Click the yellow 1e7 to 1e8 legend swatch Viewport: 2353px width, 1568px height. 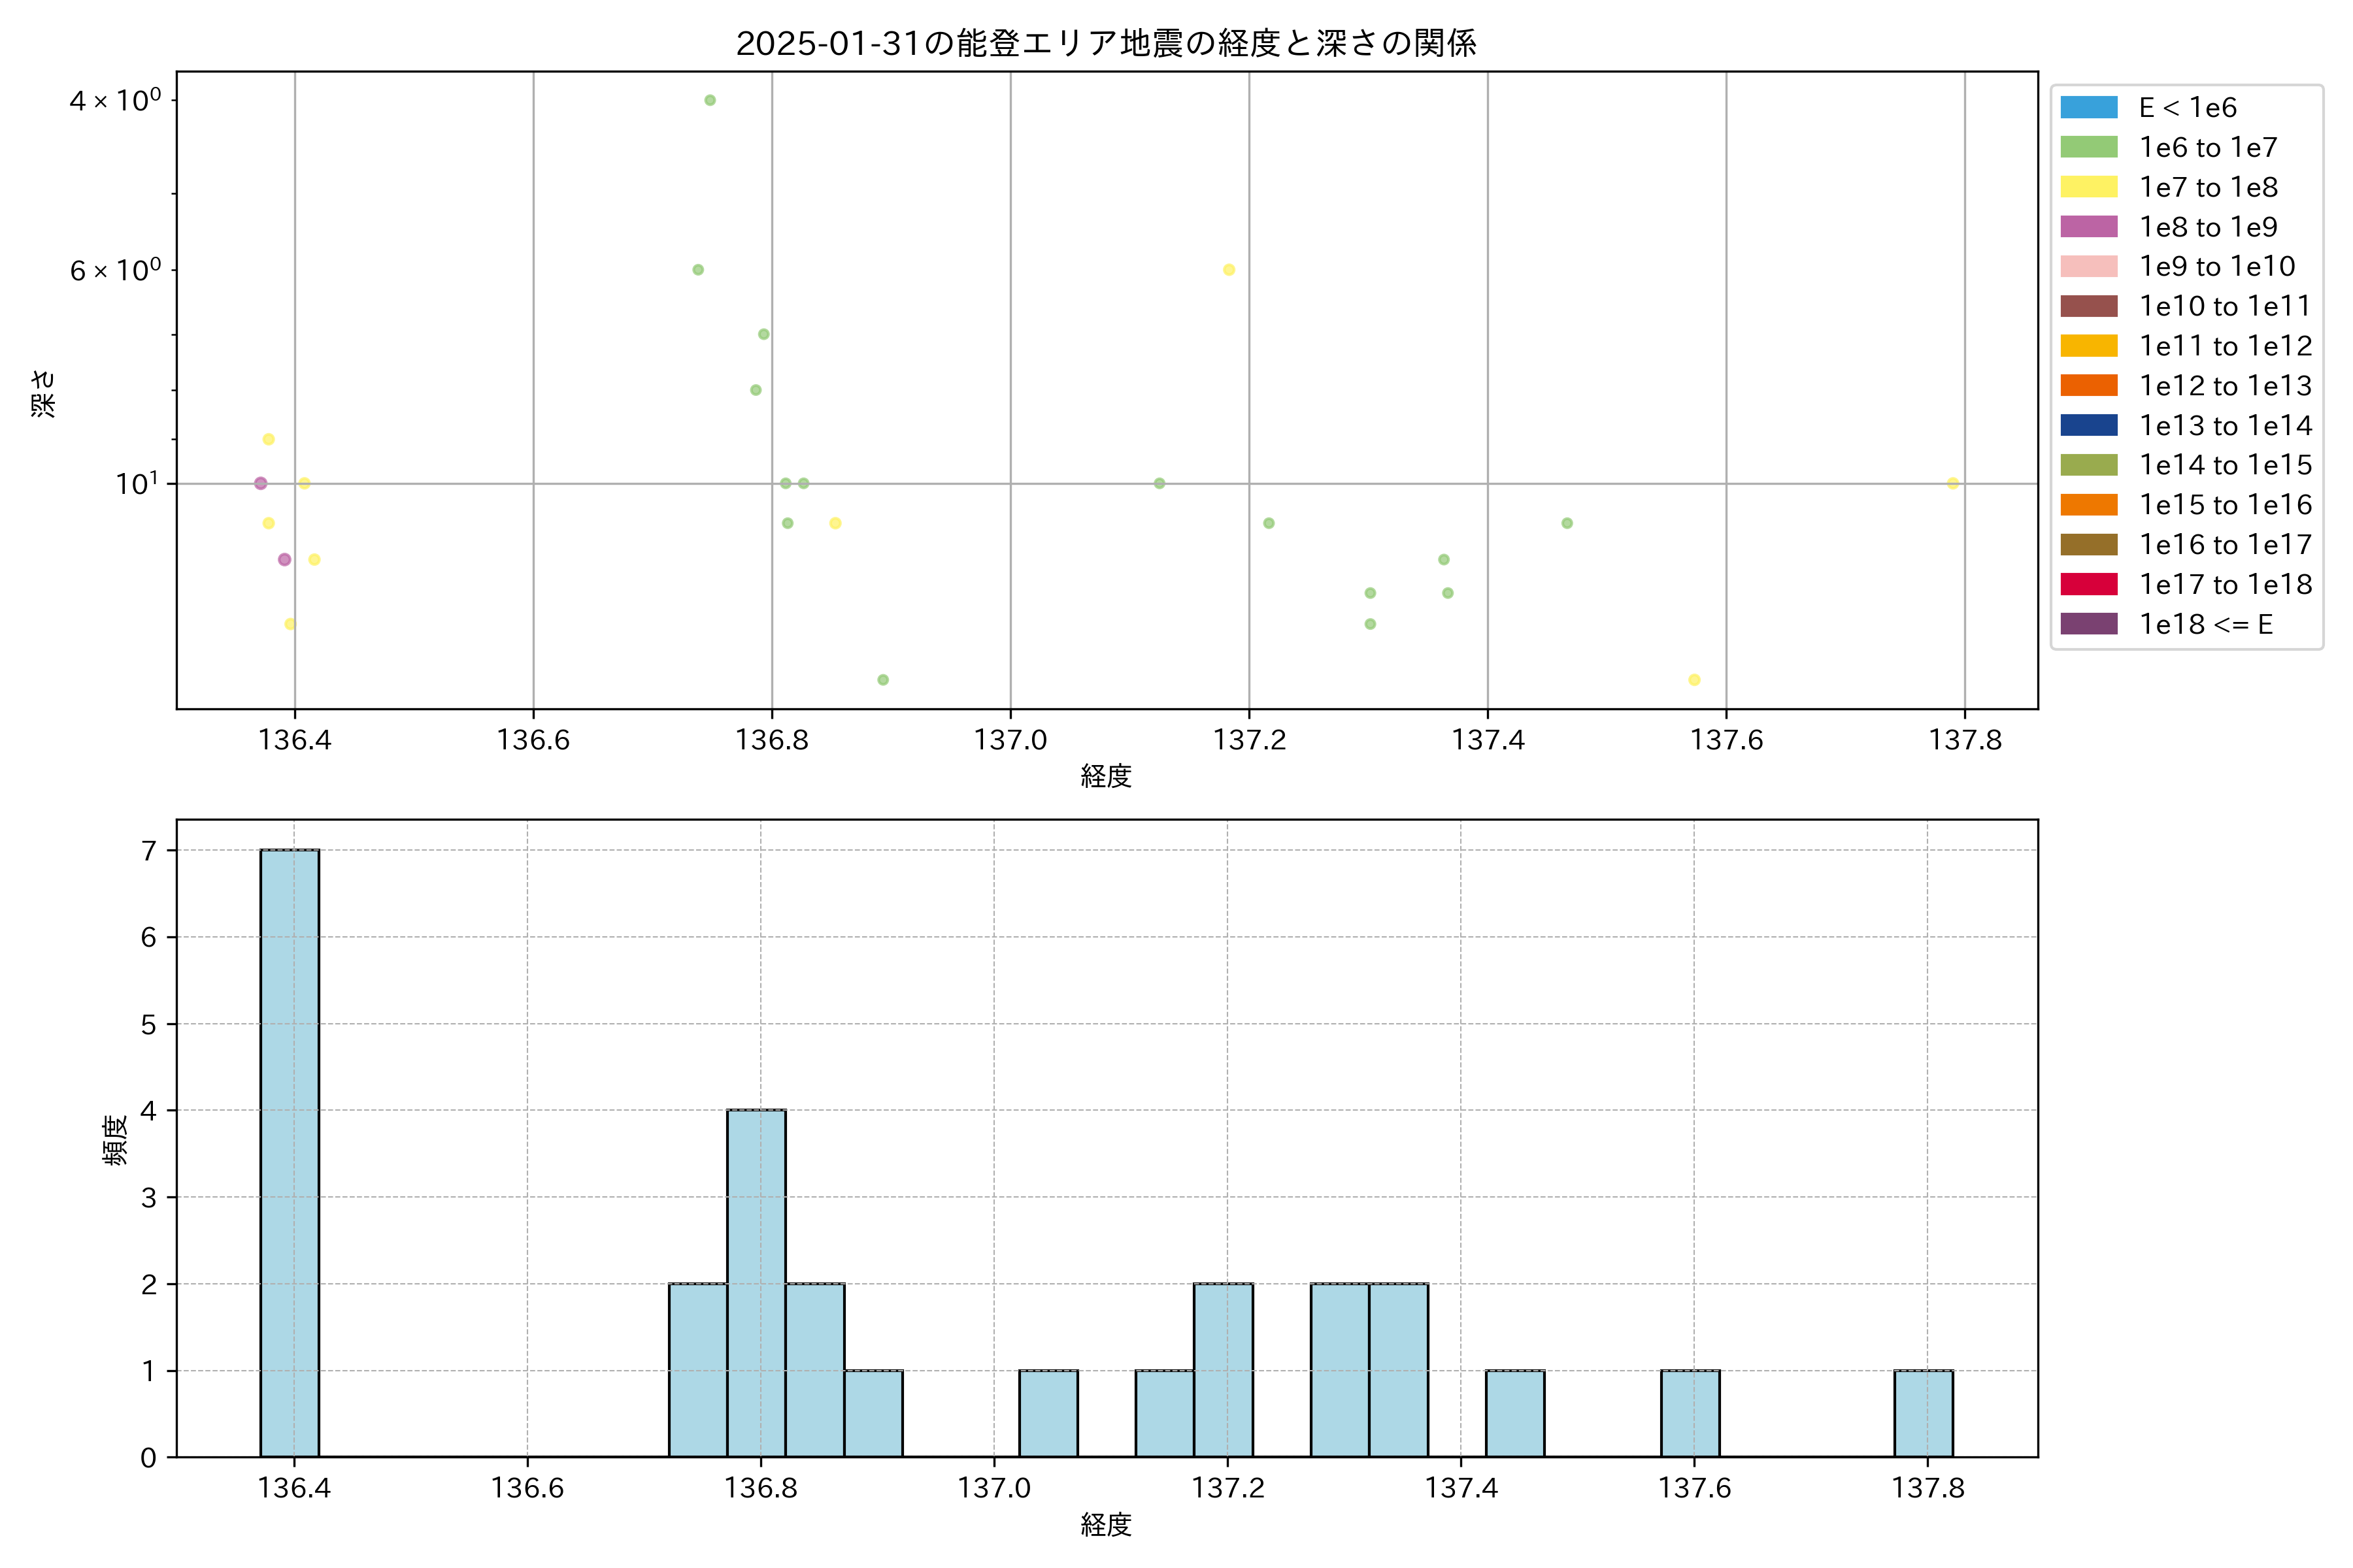click(x=2089, y=187)
